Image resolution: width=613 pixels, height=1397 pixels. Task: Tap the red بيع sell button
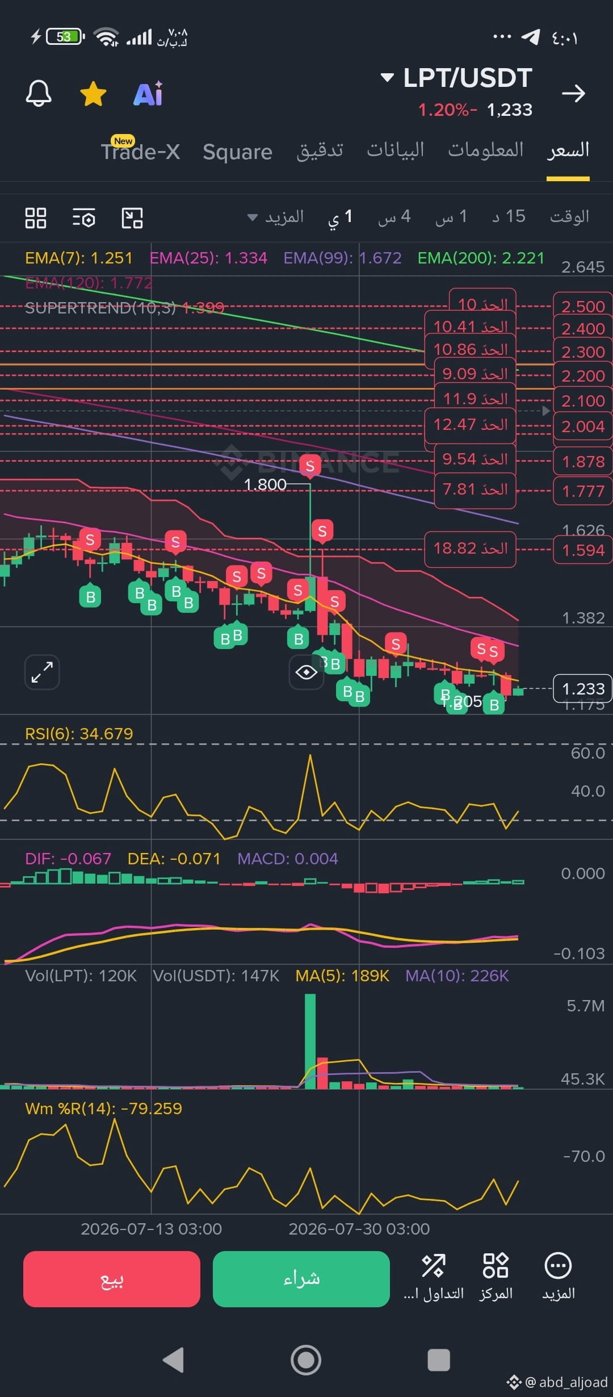(112, 1279)
